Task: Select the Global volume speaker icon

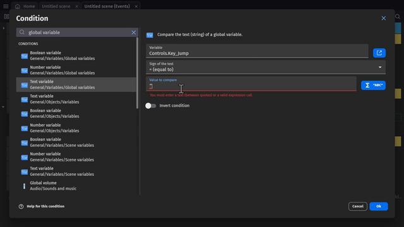Action: pos(24,186)
